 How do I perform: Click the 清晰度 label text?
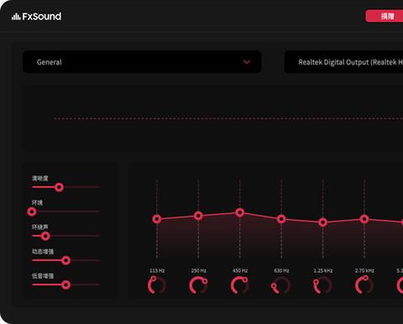click(40, 178)
